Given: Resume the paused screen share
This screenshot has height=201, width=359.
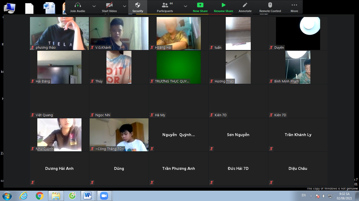Looking at the screenshot, I should (x=223, y=5).
